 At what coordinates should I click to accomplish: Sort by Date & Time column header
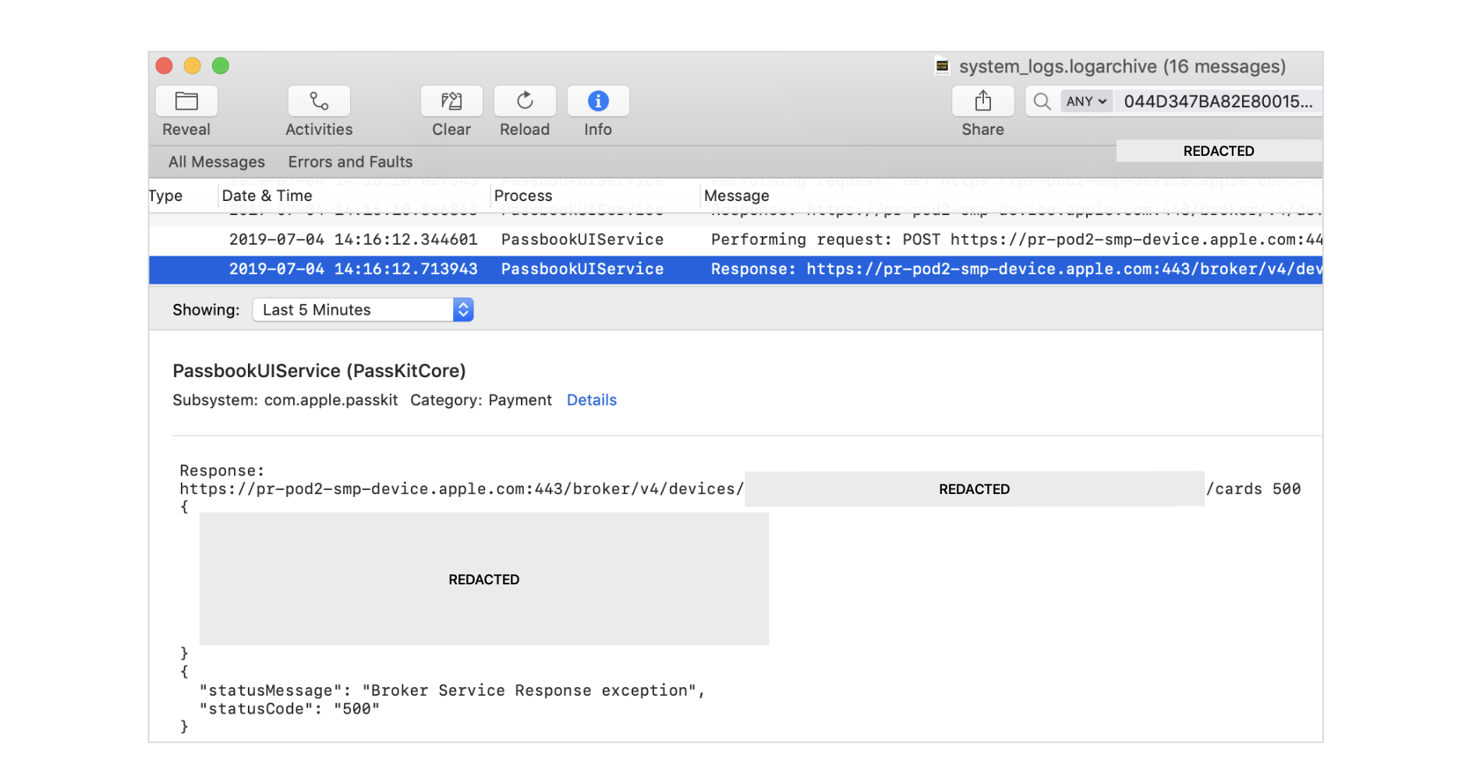click(267, 196)
